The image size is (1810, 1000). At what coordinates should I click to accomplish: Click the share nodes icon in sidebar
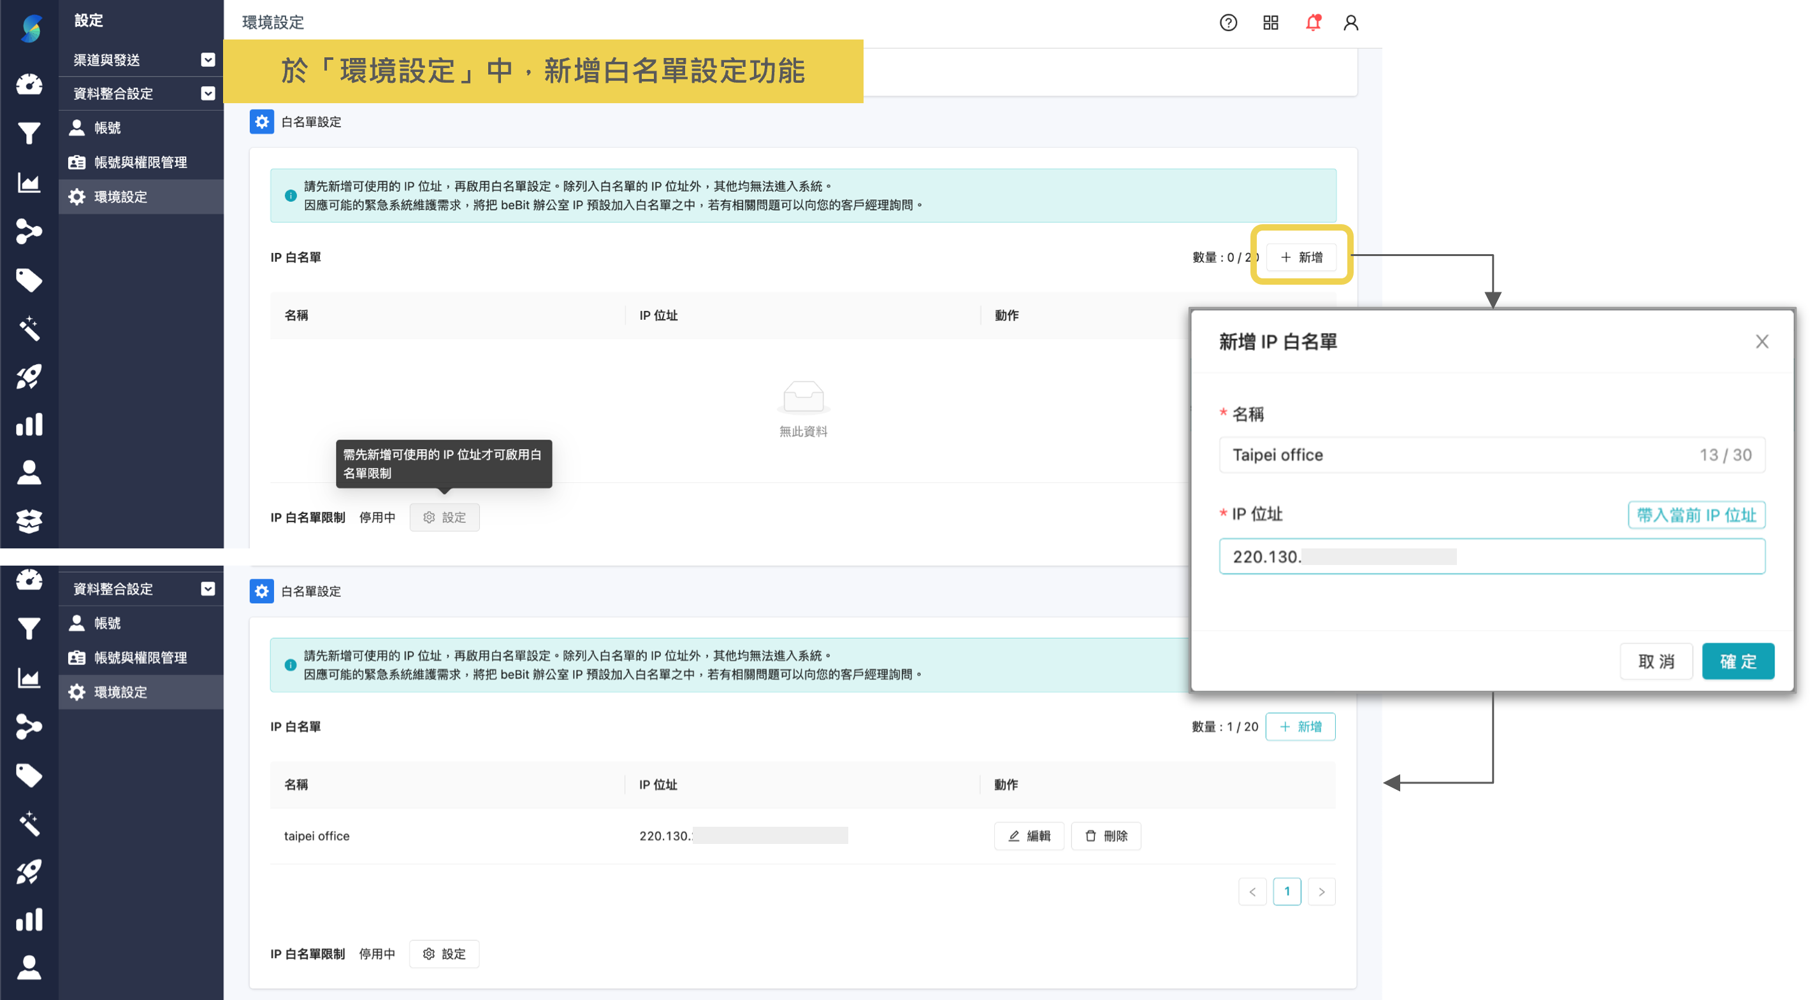coord(29,232)
